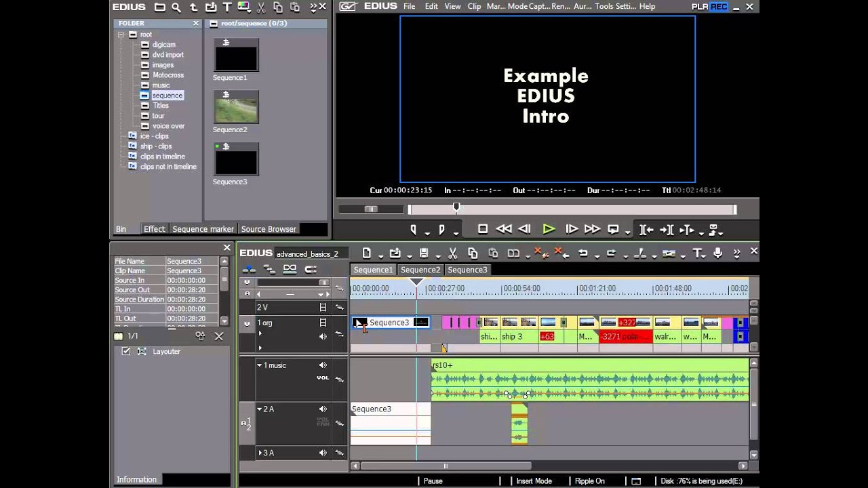868x488 pixels.
Task: Click the Copy icon in timeline toolbar
Action: click(x=473, y=253)
